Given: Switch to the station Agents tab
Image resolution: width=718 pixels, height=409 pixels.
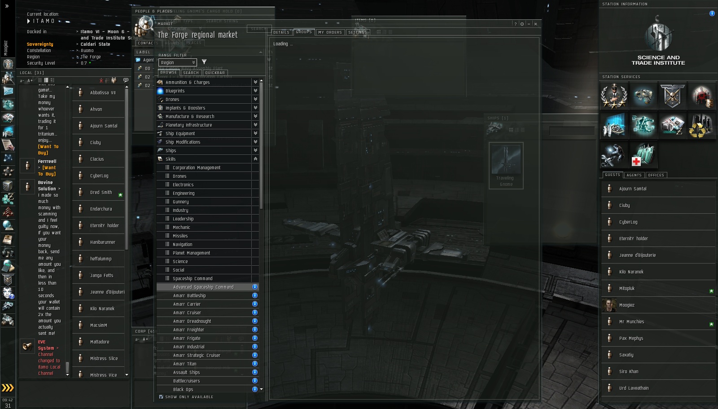Looking at the screenshot, I should [x=634, y=175].
